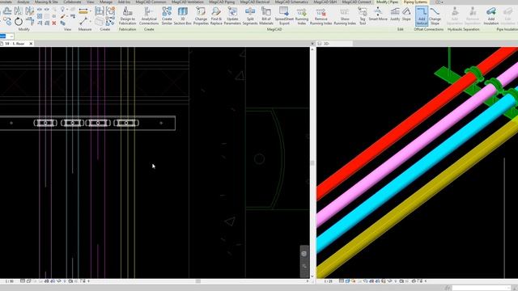Click the Add Vertical offset tool
This screenshot has width=518, height=291.
[x=422, y=16]
